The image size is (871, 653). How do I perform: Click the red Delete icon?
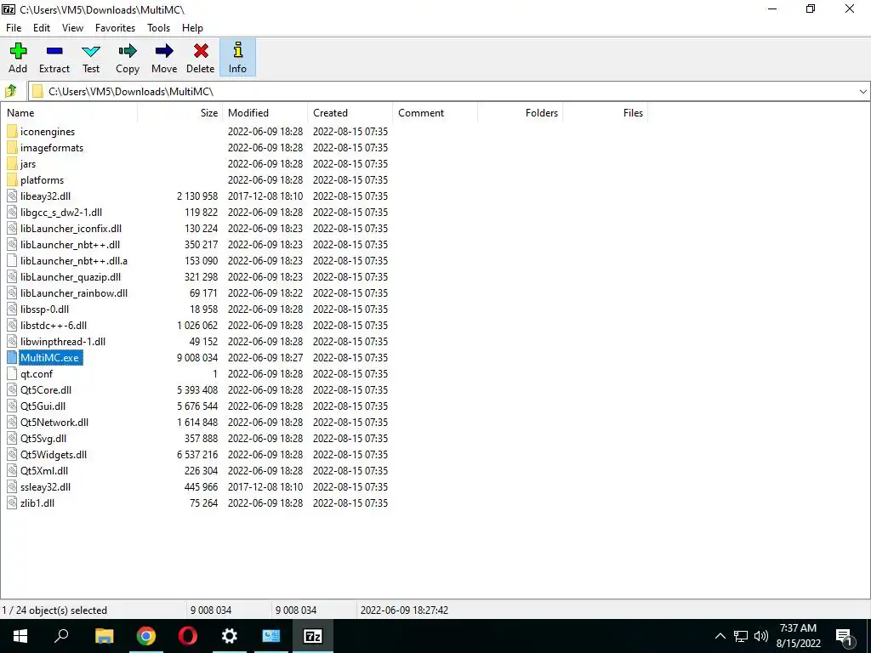point(201,51)
